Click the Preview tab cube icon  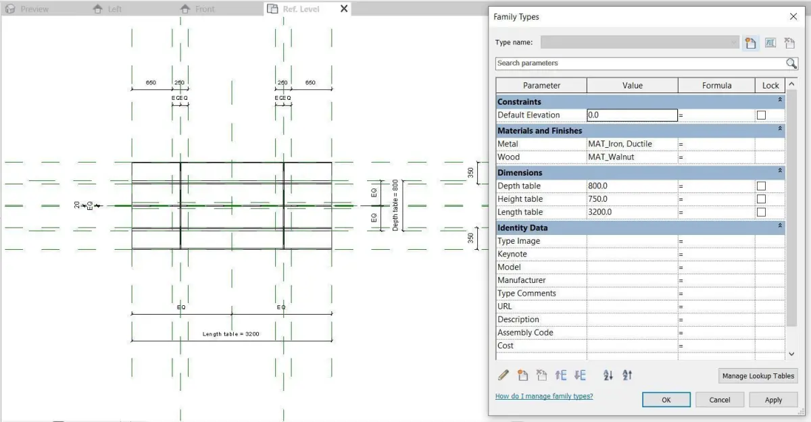10,9
